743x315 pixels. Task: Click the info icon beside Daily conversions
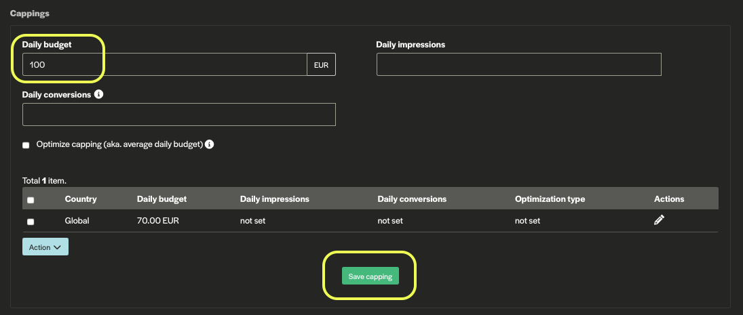[x=99, y=95]
